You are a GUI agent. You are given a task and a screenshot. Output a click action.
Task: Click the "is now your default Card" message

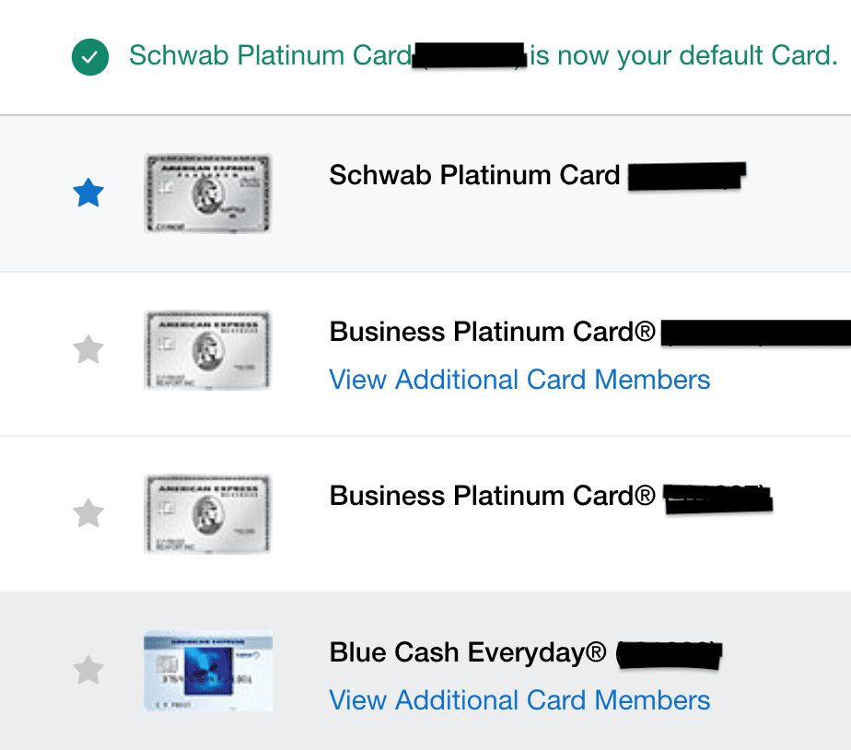tap(683, 55)
